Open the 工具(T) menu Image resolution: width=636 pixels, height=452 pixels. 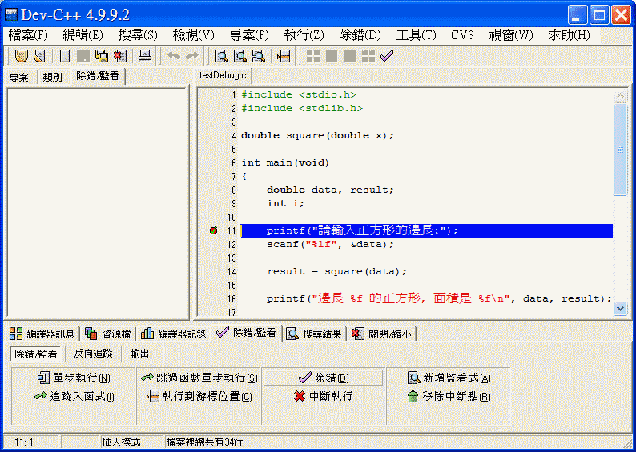[x=416, y=35]
